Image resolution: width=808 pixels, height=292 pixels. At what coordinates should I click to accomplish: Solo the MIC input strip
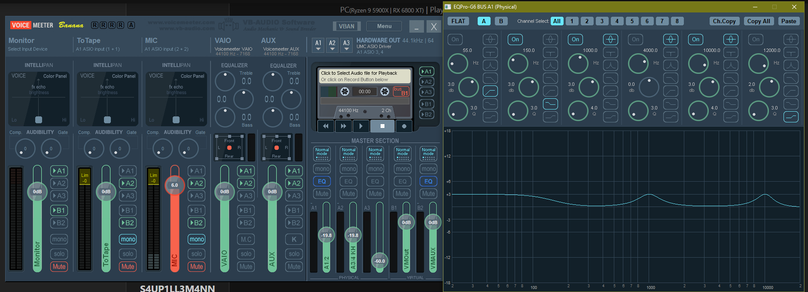click(197, 254)
